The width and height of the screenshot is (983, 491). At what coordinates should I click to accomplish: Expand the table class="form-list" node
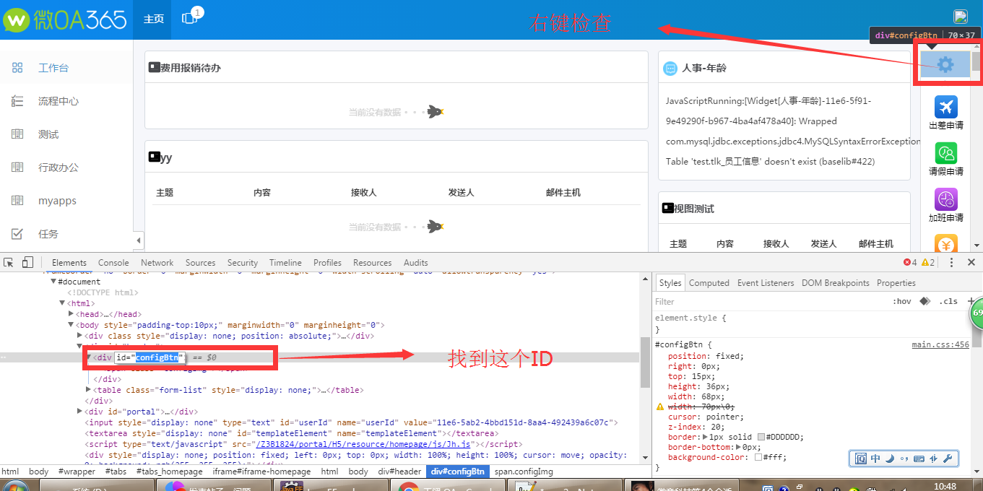(x=89, y=390)
